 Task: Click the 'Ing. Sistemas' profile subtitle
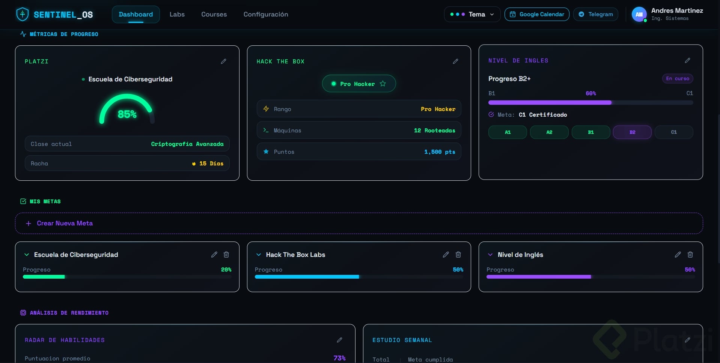tap(670, 18)
